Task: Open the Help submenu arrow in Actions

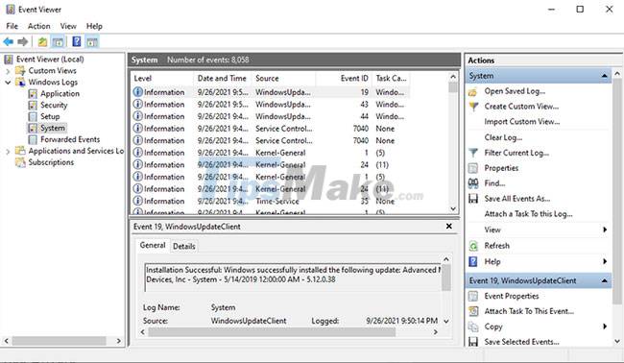Action: (605, 261)
